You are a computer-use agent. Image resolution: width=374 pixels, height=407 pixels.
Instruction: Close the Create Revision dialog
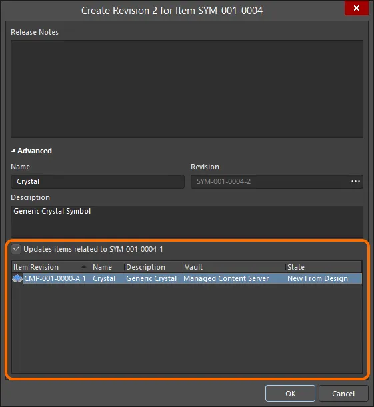coord(357,8)
